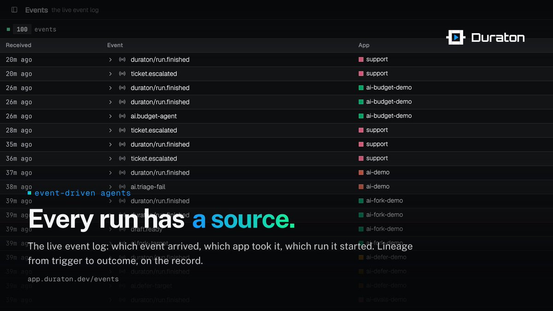Click the 28m ago timestamp
Viewport: 553px width, 311px height.
[19, 130]
